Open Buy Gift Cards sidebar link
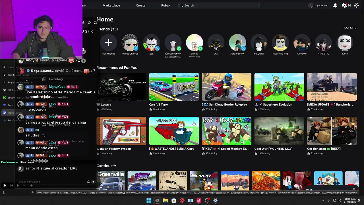Image resolution: width=364 pixels, height=205 pixels. click(x=59, y=125)
